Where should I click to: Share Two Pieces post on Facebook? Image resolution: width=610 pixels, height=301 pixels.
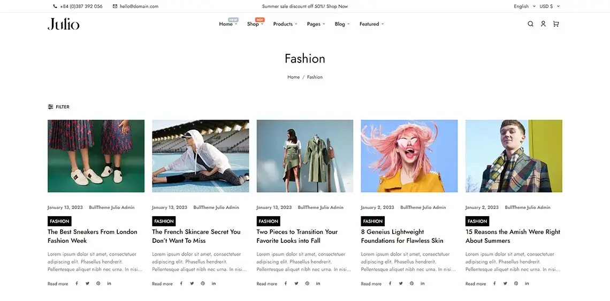click(x=286, y=283)
